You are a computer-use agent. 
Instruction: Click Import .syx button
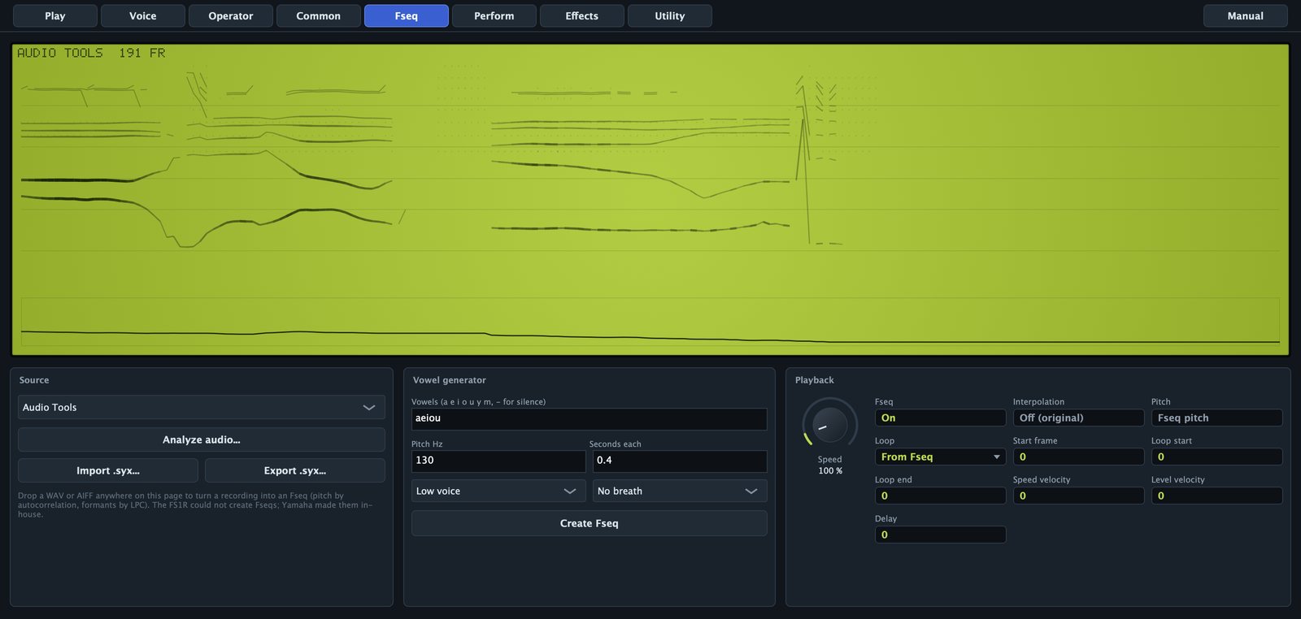[108, 470]
